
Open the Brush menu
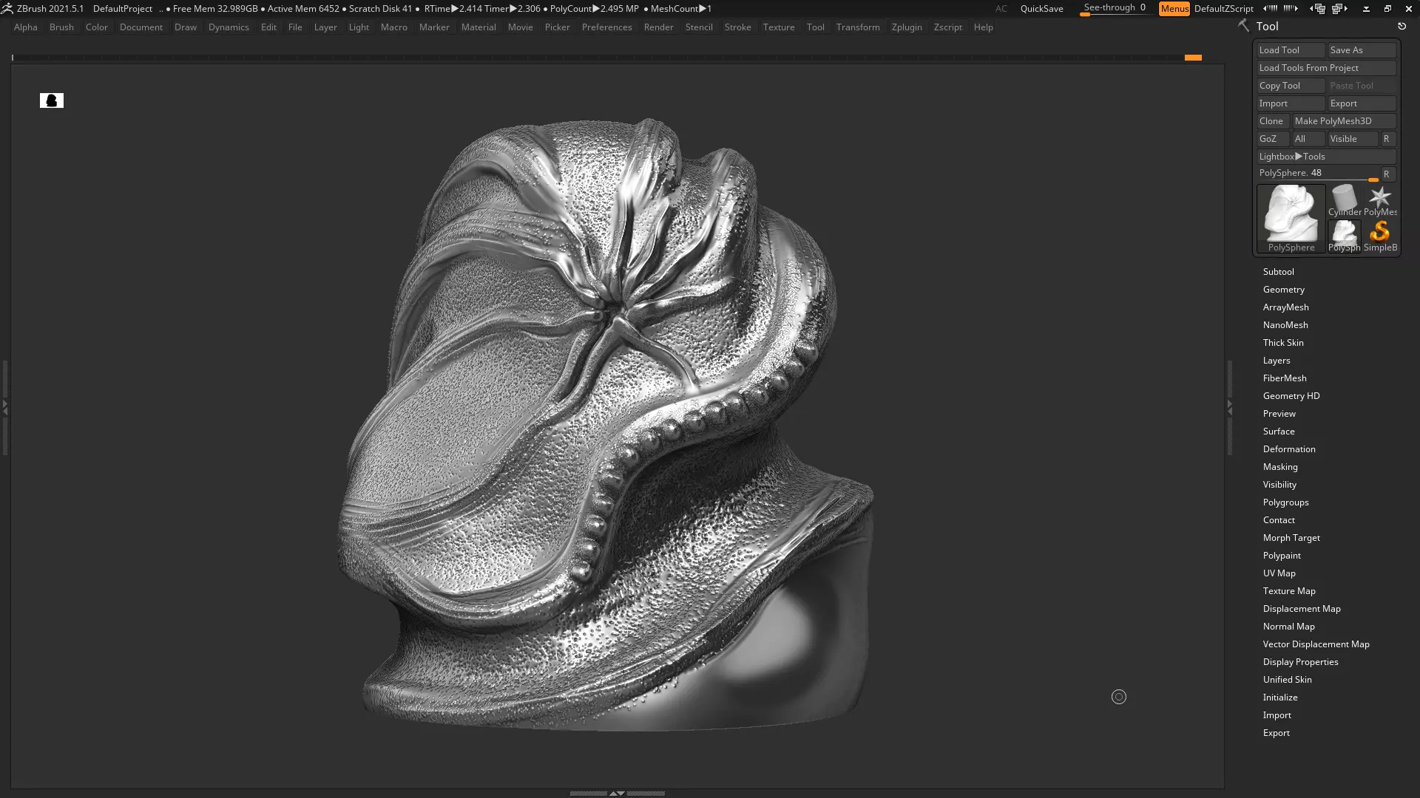[x=61, y=27]
